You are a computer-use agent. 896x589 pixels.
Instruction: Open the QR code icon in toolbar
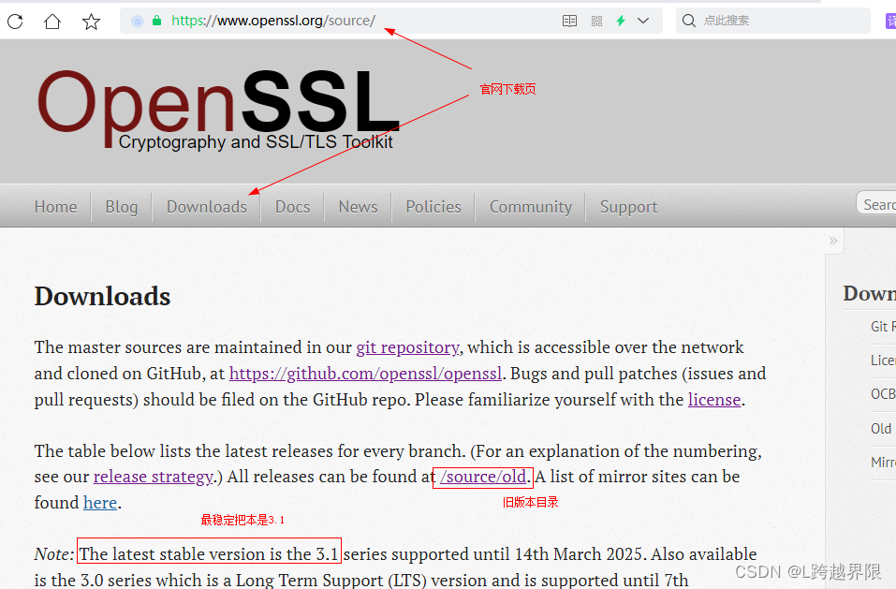[596, 20]
